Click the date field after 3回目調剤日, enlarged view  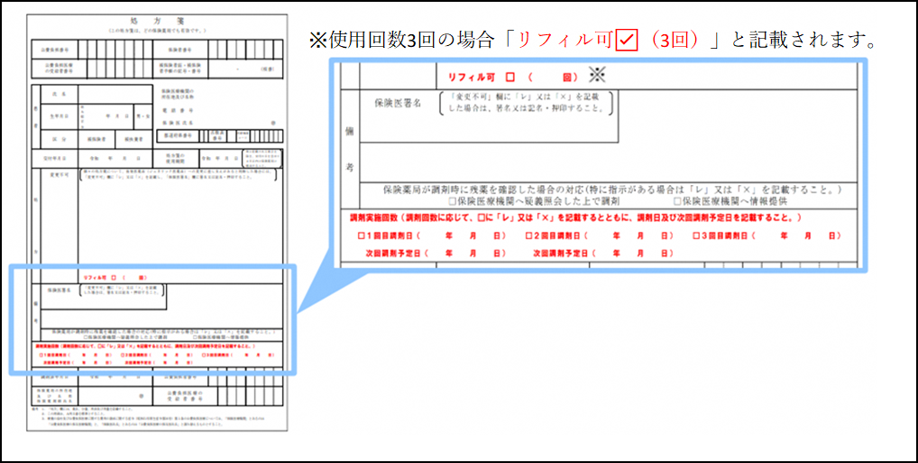[799, 236]
